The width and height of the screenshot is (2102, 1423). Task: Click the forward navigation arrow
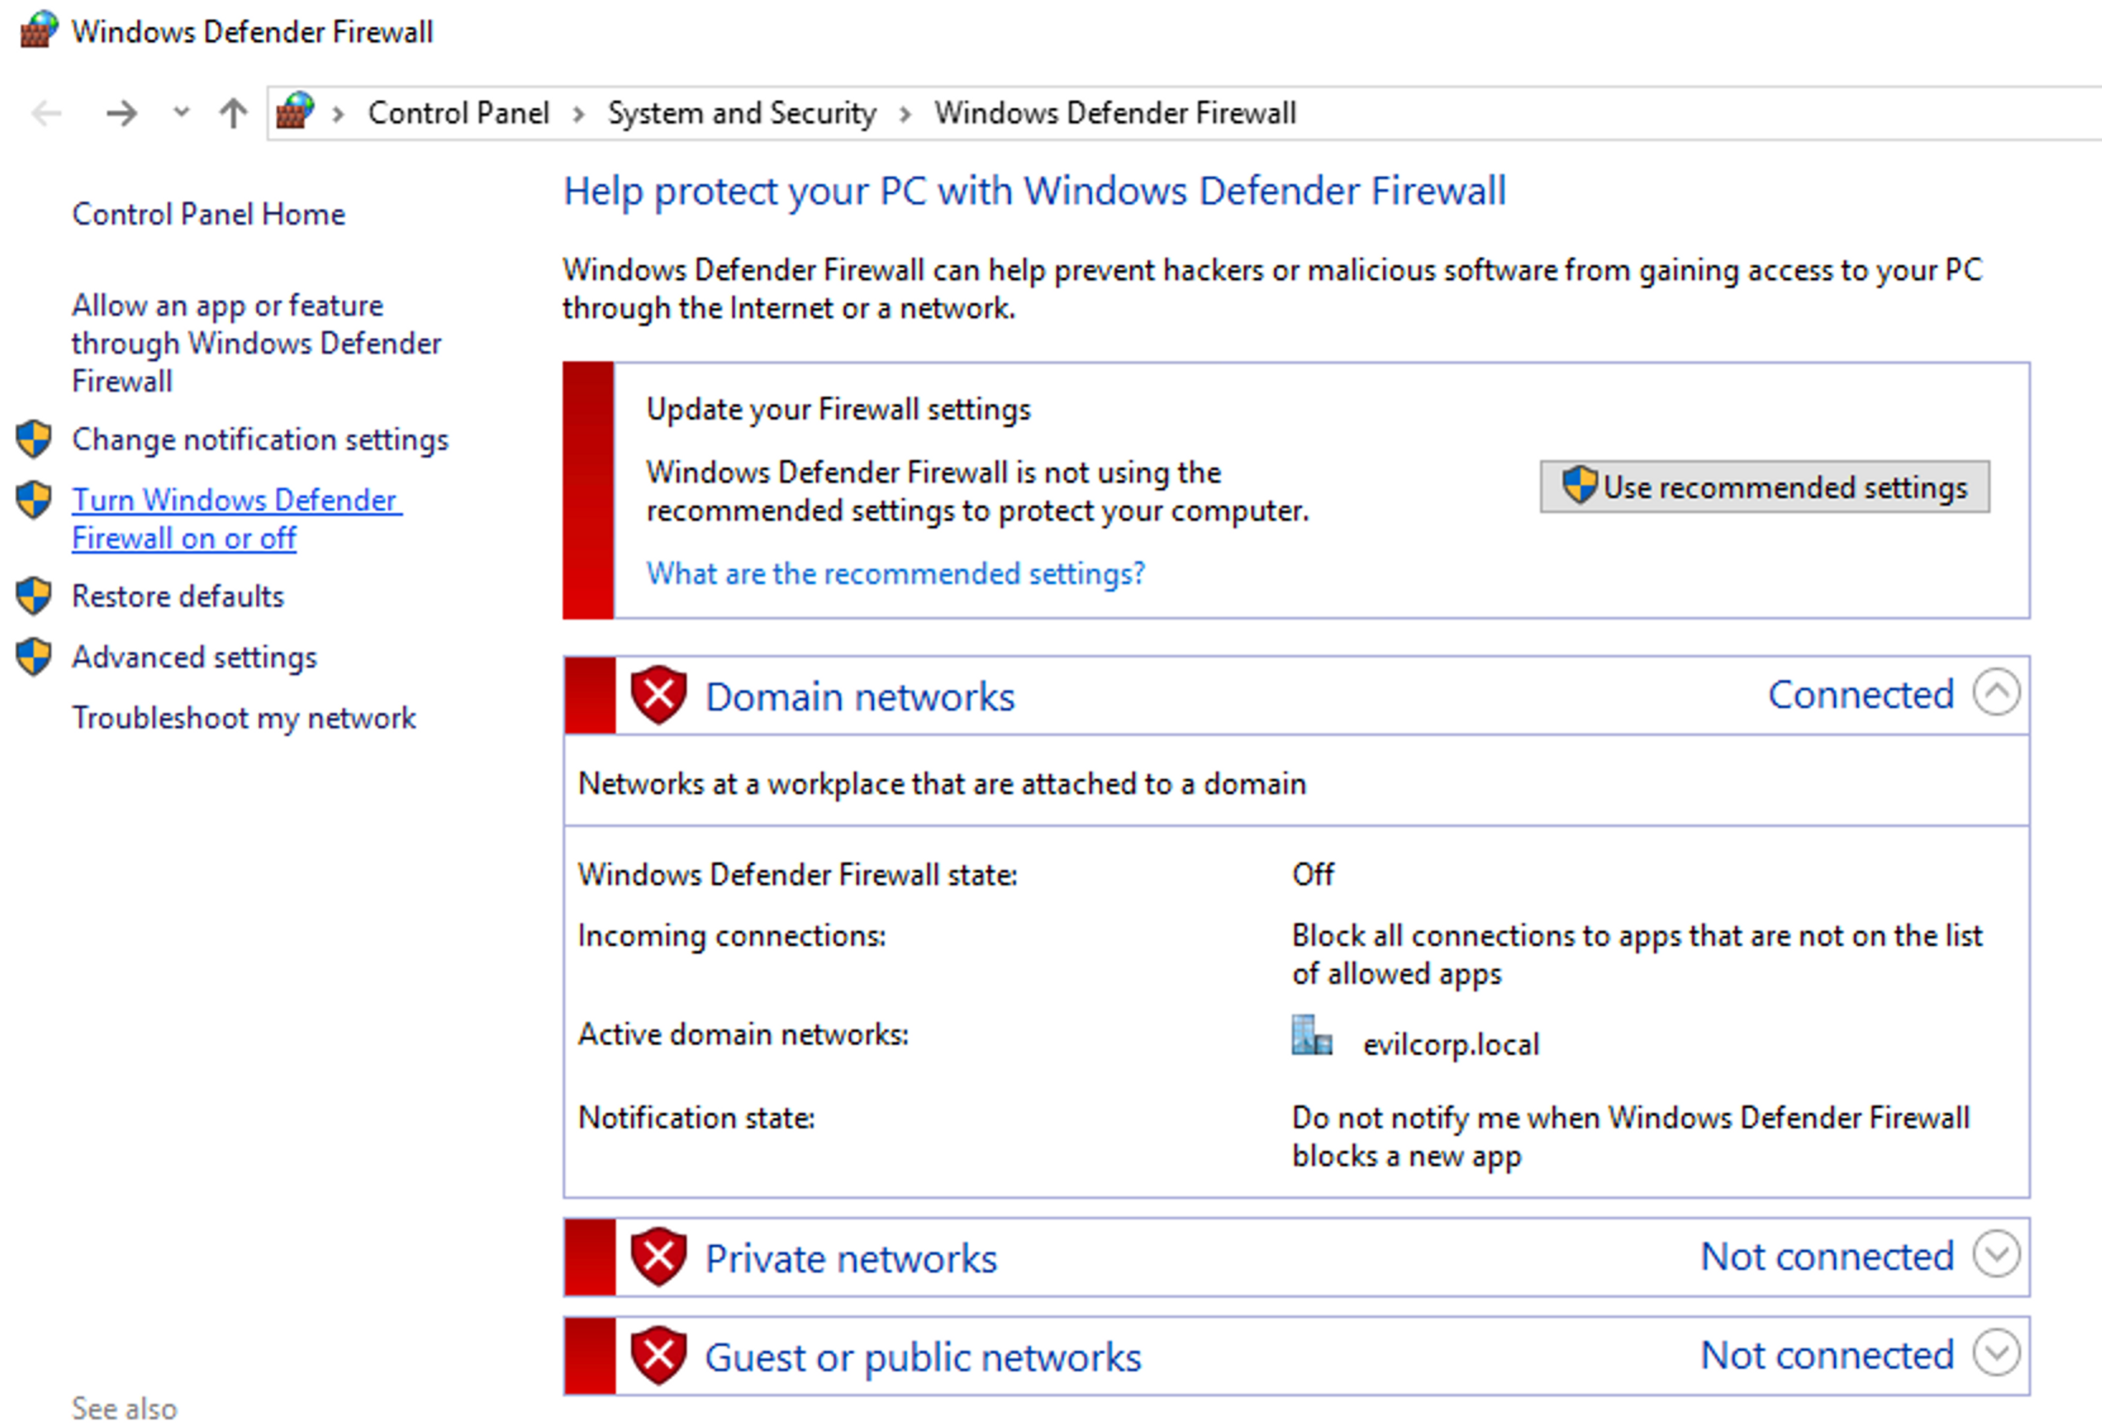coord(121,114)
